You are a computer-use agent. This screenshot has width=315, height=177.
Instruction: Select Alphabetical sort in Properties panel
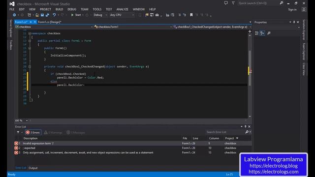click(262, 33)
